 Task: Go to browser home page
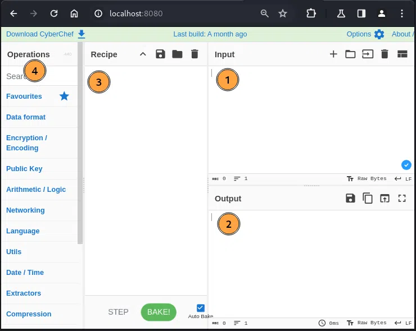pyautogui.click(x=74, y=13)
